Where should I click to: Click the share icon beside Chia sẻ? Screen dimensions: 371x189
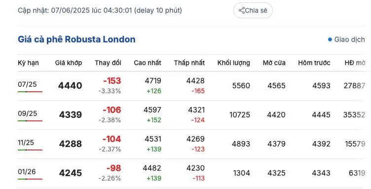tap(242, 10)
